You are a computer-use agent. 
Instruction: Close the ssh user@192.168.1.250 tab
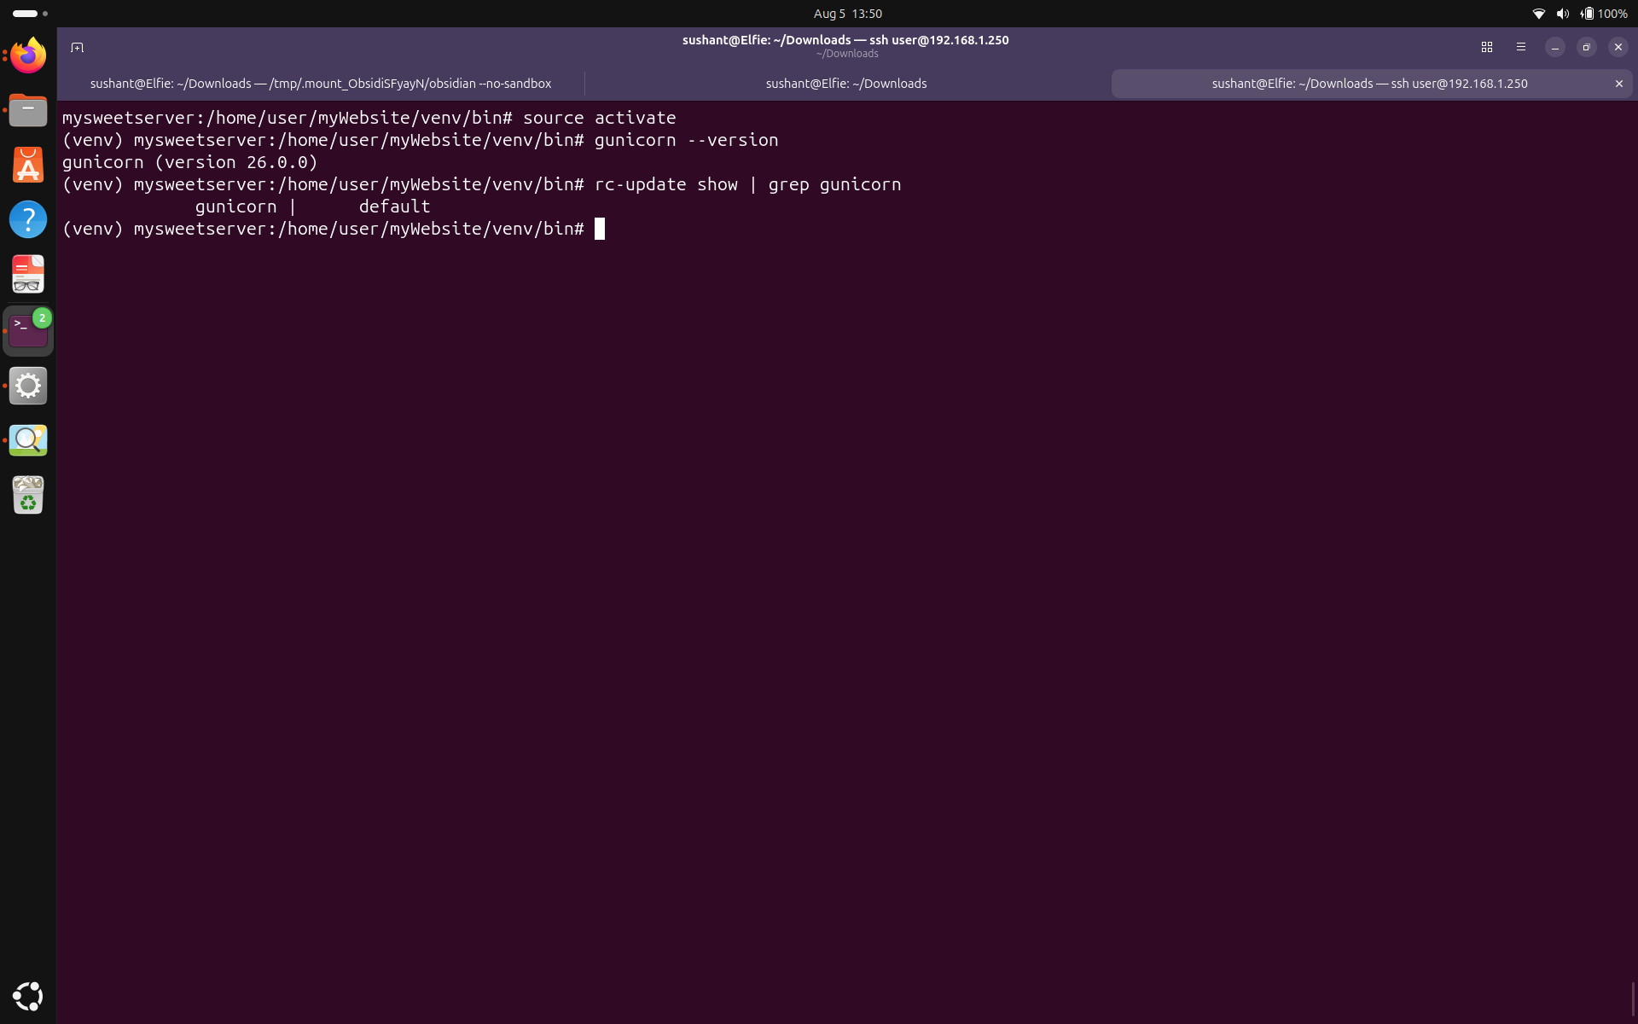(x=1618, y=84)
